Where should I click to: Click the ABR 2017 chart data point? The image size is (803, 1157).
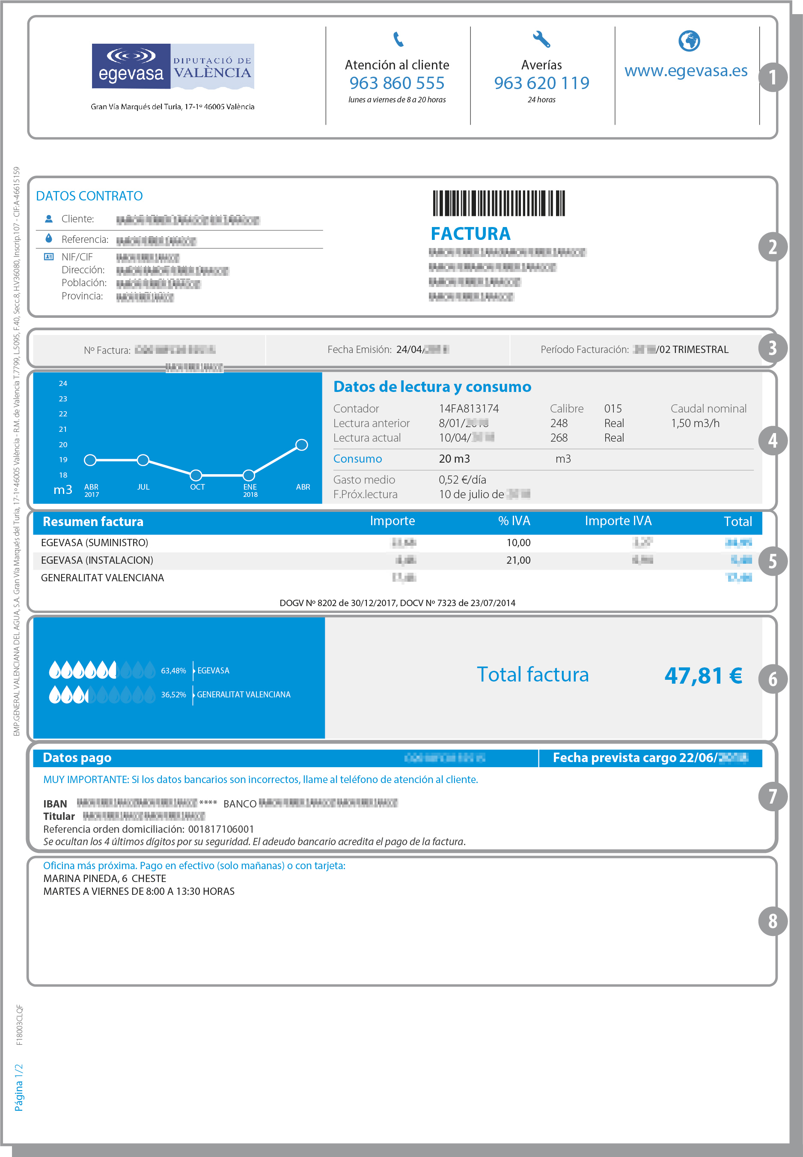[90, 460]
